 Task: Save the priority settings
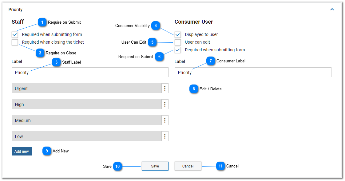click(x=155, y=166)
